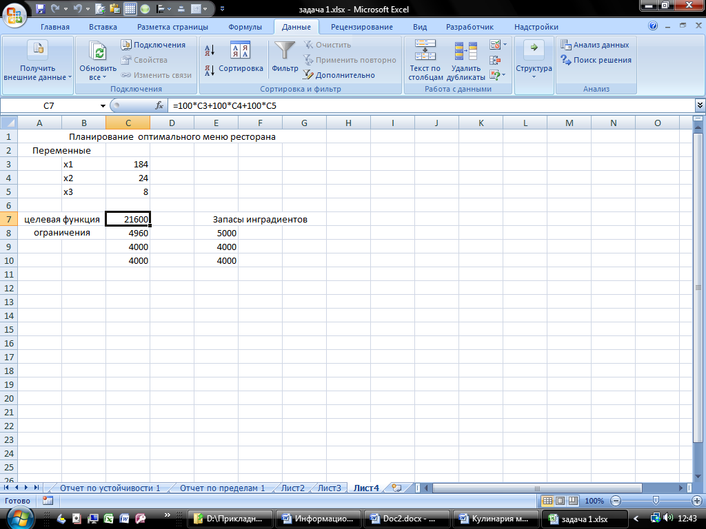
Task: Click the Print Preview icon in Quick Access
Action: (x=101, y=8)
